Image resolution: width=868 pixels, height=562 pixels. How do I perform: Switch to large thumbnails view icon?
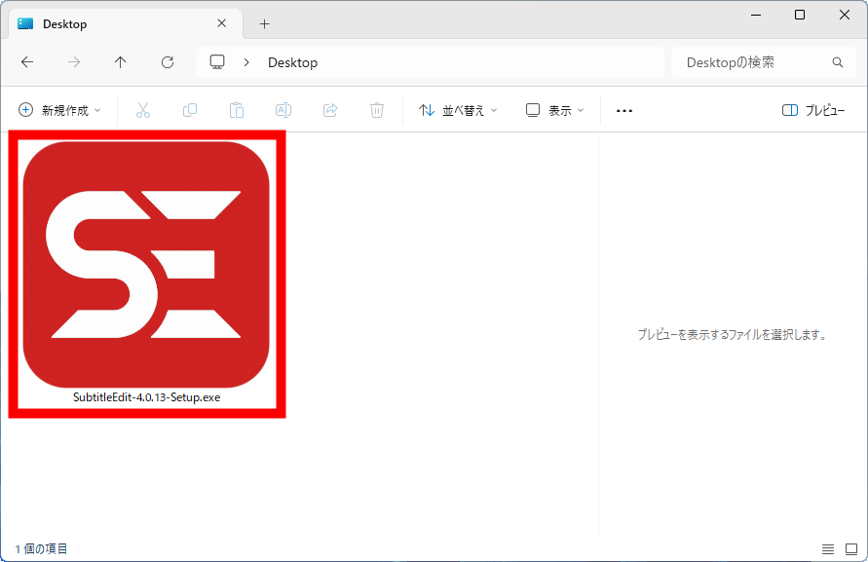(851, 548)
